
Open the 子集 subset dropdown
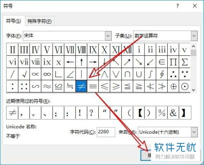point(194,36)
